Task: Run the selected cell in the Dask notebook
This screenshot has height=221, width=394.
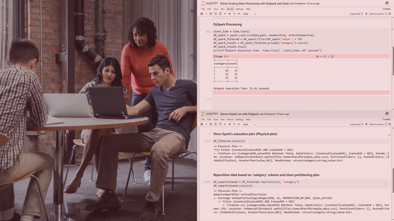Action: (225, 14)
